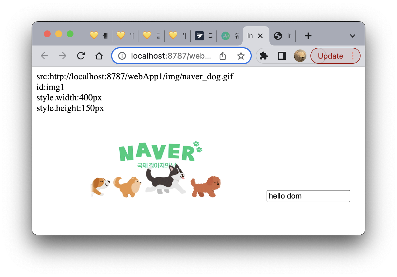397x277 pixels.
Task: Switch to the fourth yellow-heart tab
Action: click(x=177, y=36)
